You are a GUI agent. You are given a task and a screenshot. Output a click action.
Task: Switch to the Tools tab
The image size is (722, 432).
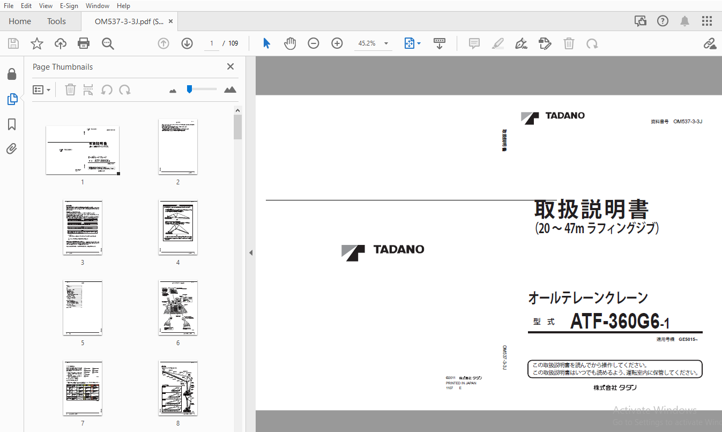[x=56, y=21]
